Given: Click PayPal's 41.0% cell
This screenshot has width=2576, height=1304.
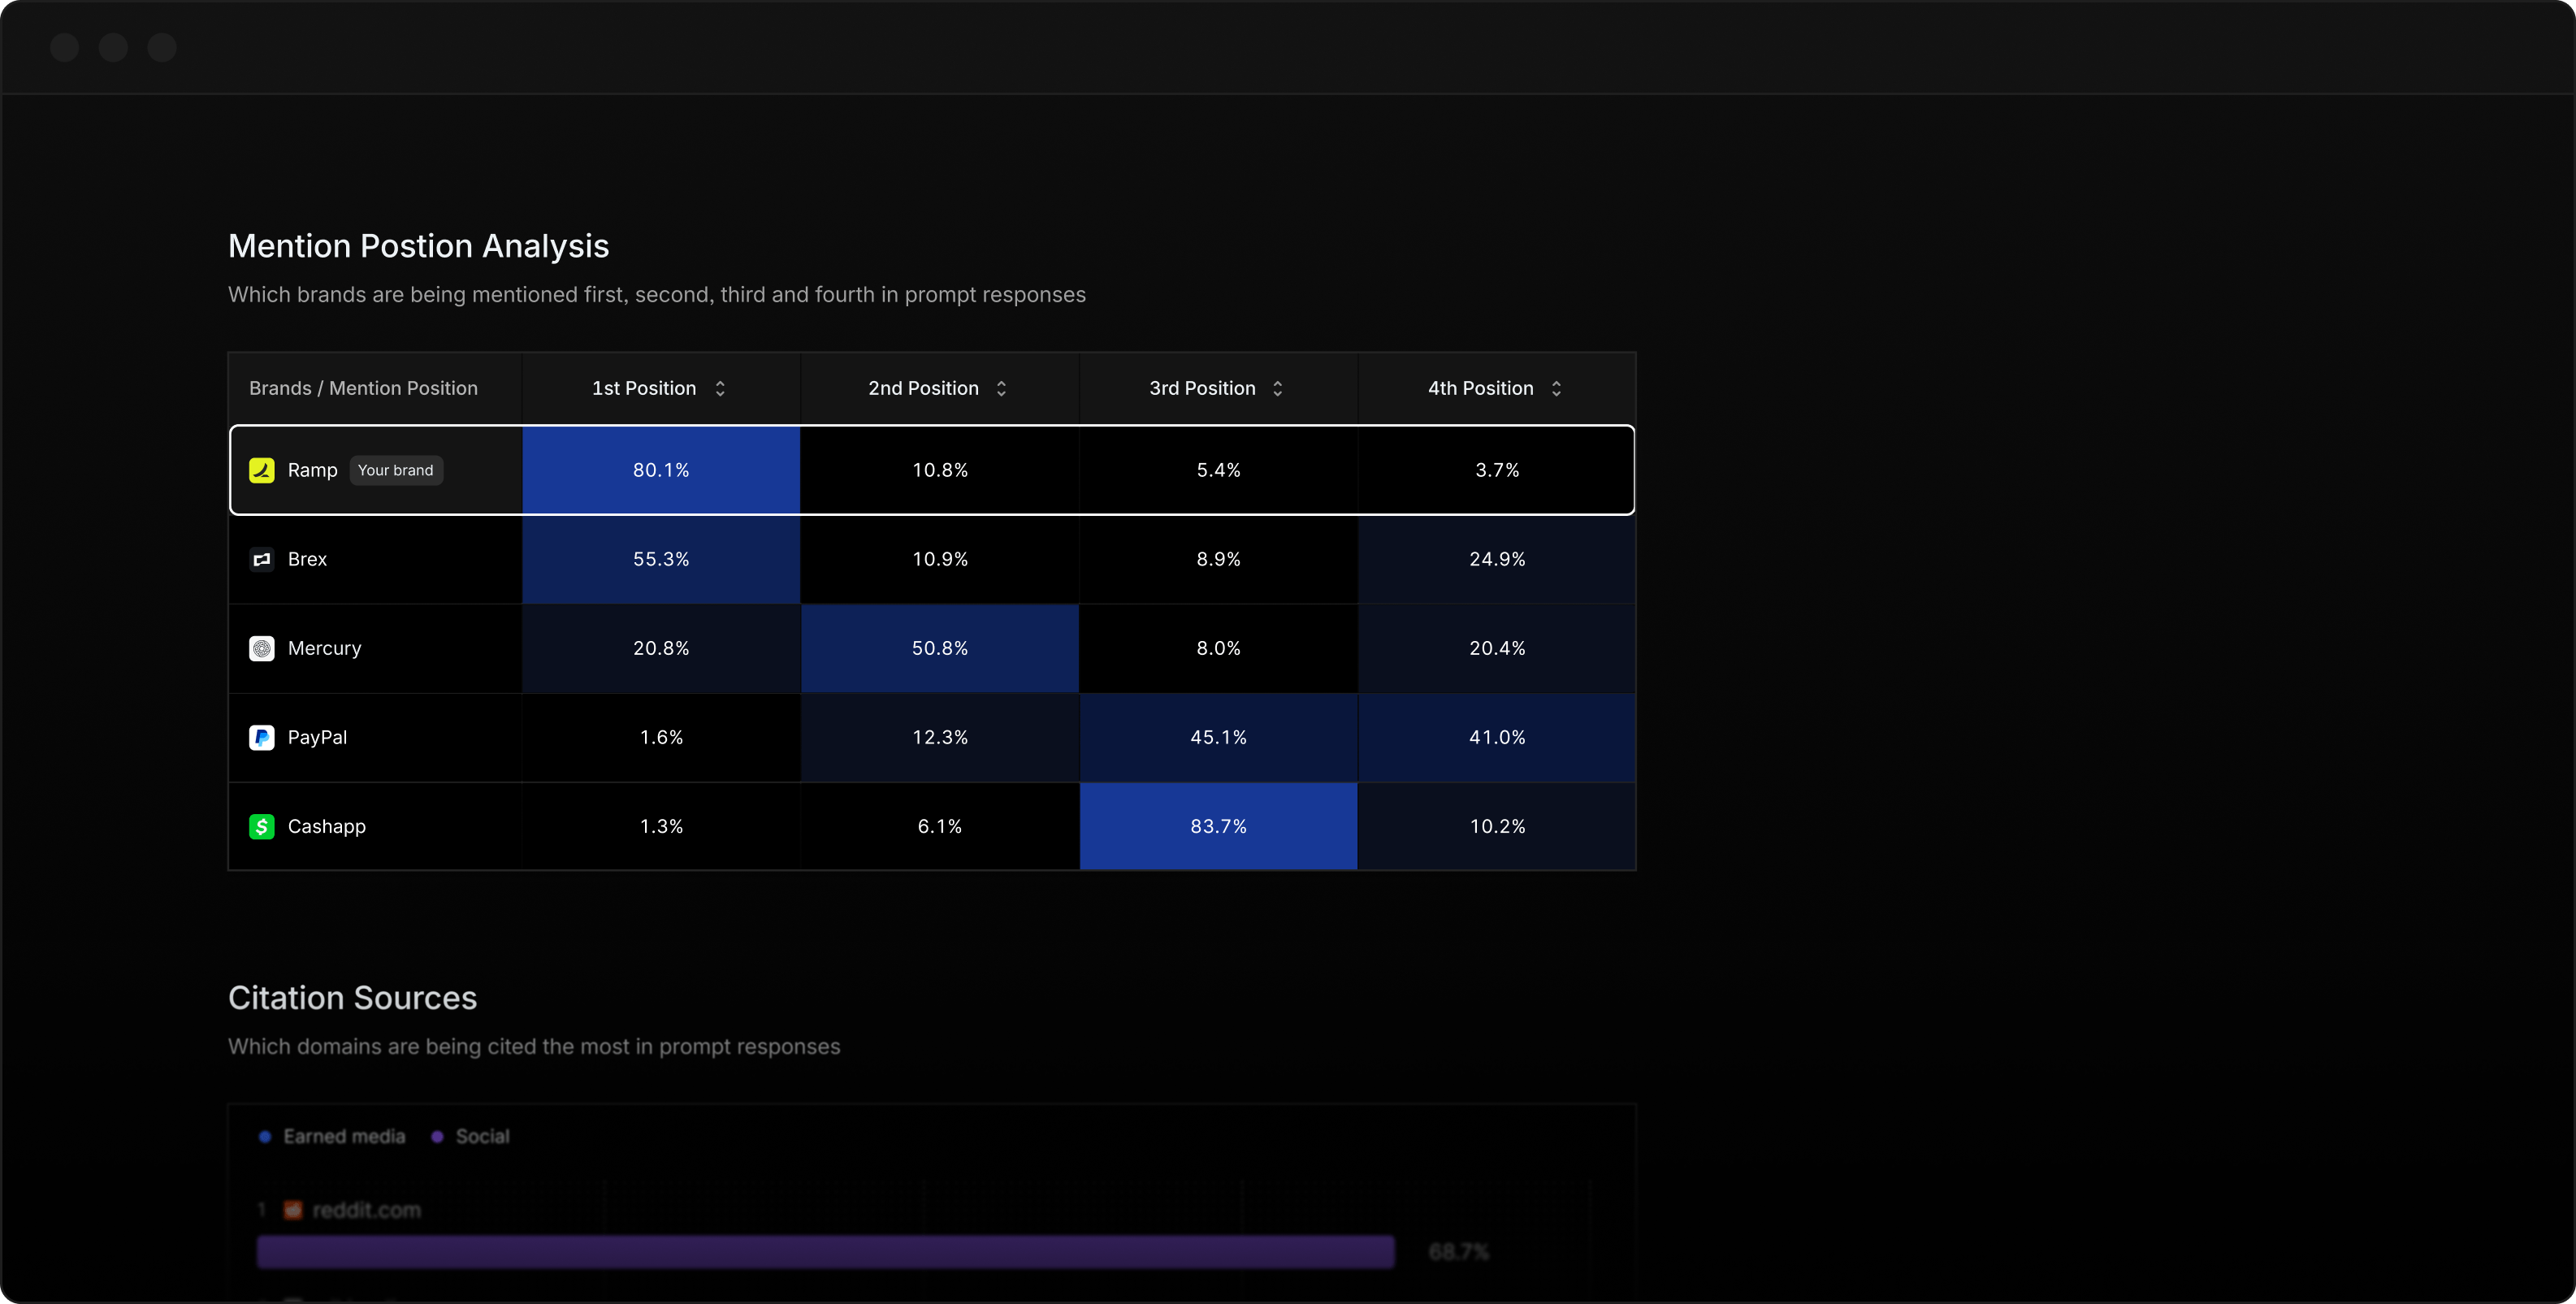Looking at the screenshot, I should [1497, 737].
